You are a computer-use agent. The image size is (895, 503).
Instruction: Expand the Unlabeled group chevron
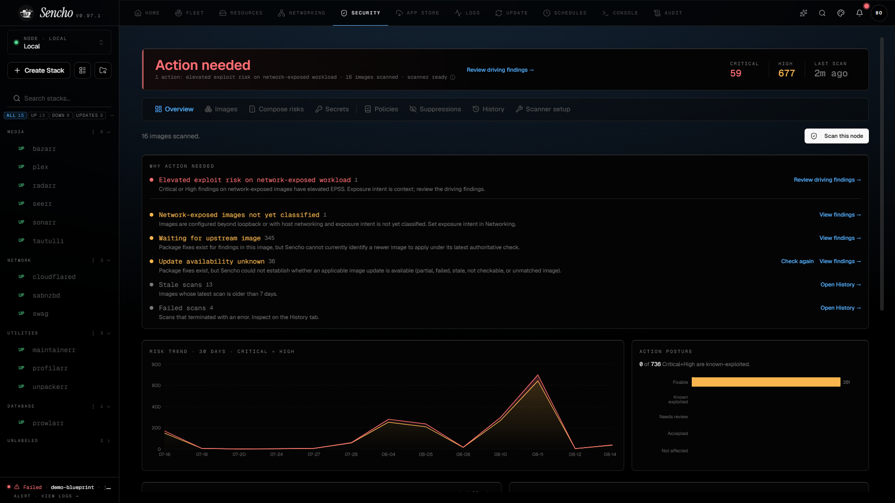pos(109,441)
